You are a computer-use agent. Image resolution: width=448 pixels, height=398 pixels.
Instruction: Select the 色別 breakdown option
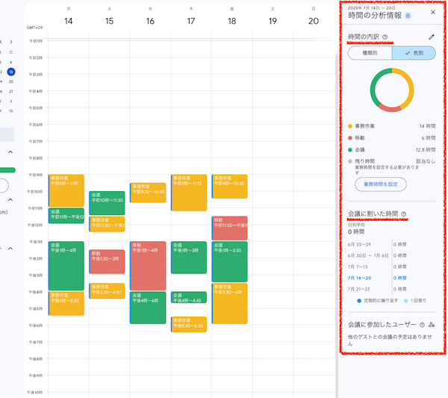pyautogui.click(x=414, y=53)
